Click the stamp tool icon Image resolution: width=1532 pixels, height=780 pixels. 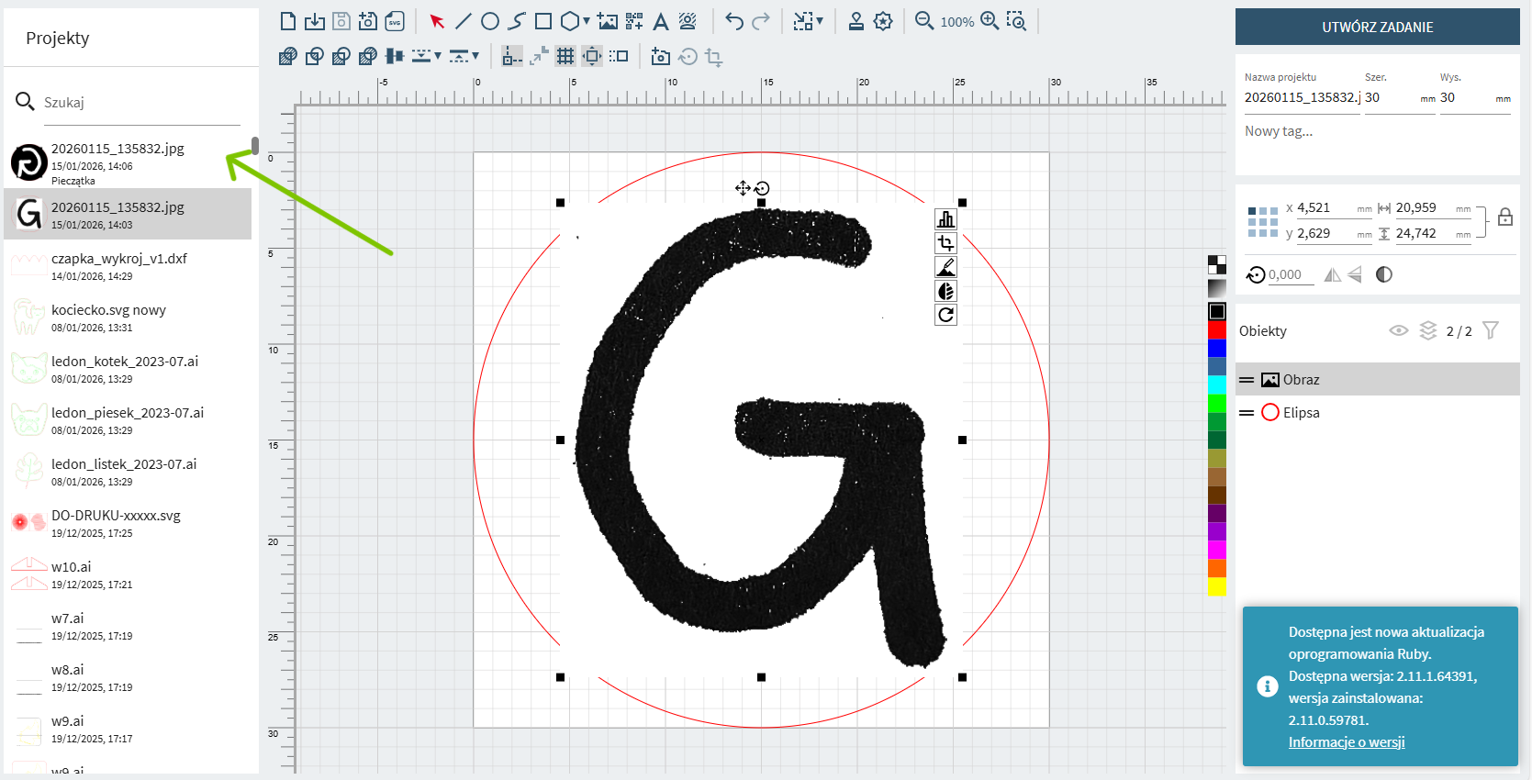855,21
